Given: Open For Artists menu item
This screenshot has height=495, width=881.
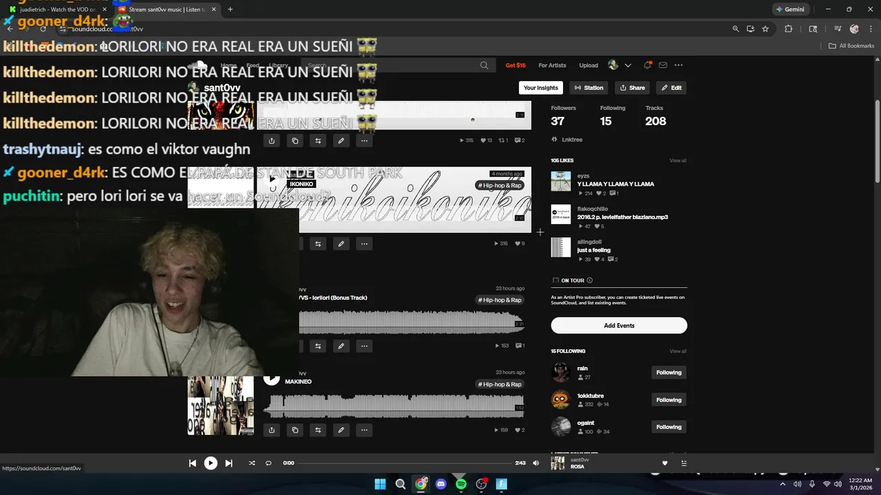Looking at the screenshot, I should pyautogui.click(x=552, y=65).
